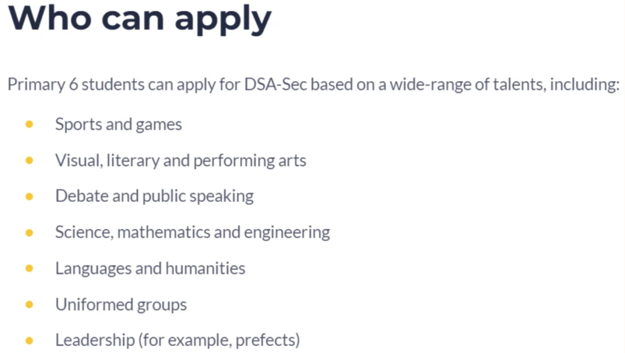Click bullet beside Uniformed groups
Viewport: 625px width, 353px height.
pyautogui.click(x=29, y=305)
